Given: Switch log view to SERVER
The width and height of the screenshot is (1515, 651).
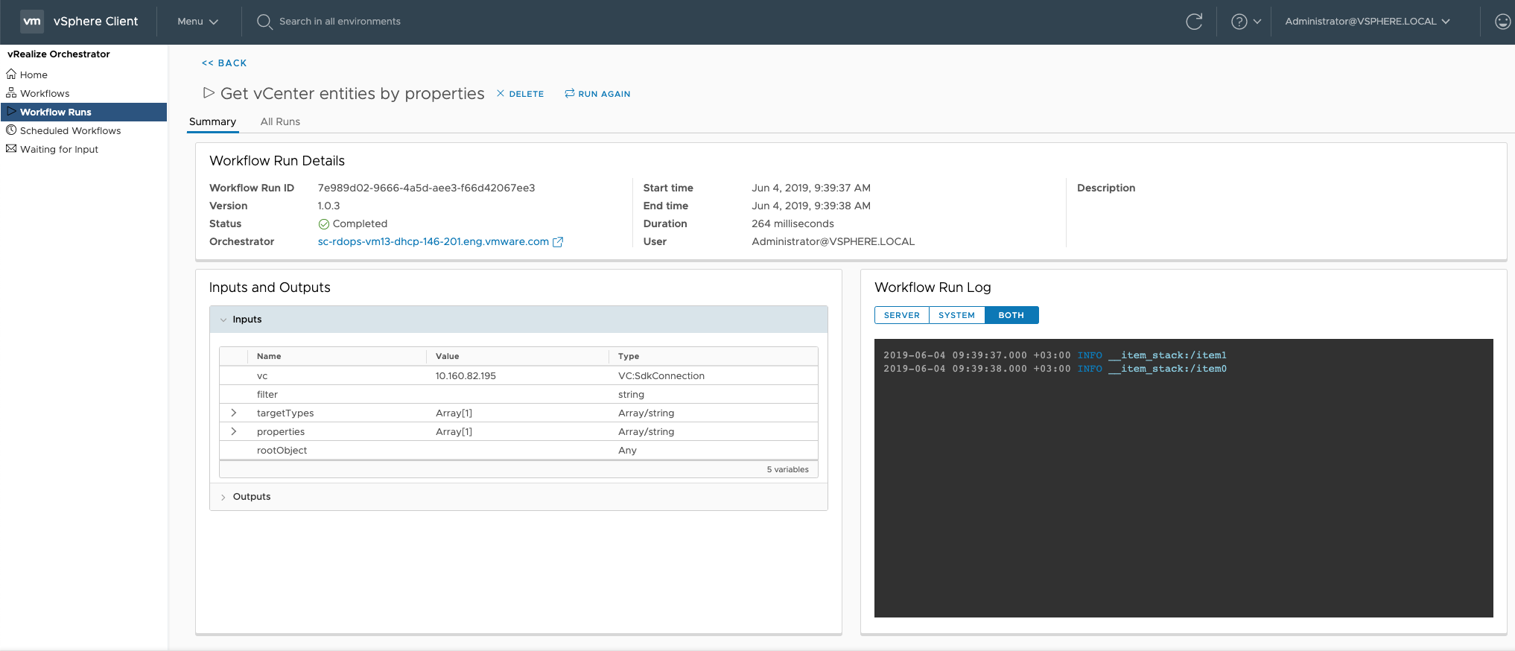Looking at the screenshot, I should tap(901, 315).
